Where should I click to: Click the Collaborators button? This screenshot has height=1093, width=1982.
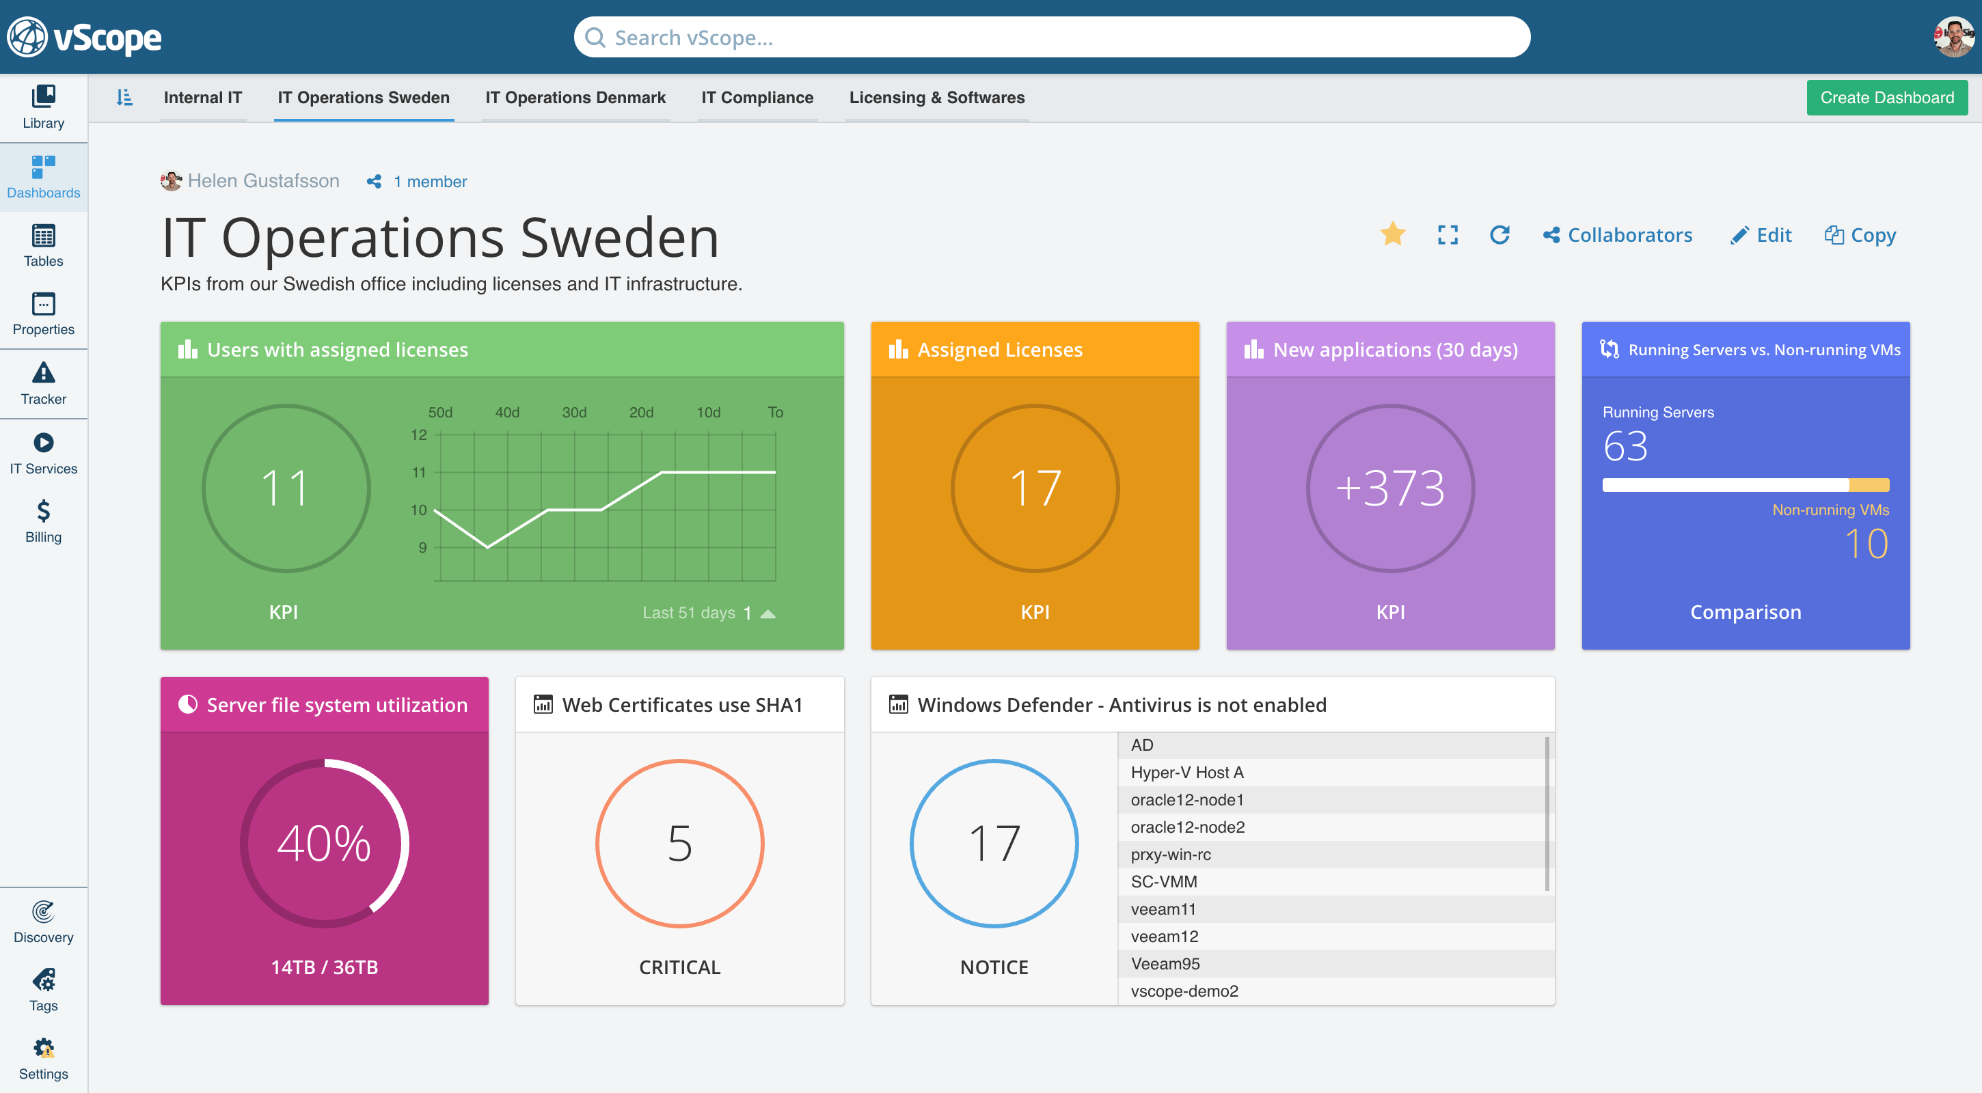pos(1616,234)
